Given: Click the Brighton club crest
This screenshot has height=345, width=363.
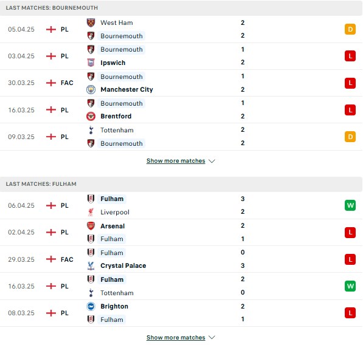Looking at the screenshot, I should [91, 306].
